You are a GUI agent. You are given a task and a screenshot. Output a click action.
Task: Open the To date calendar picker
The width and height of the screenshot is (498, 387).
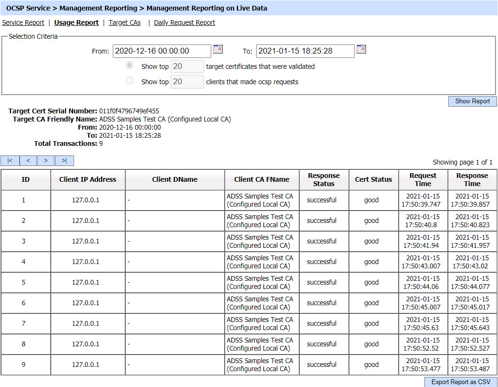pyautogui.click(x=361, y=49)
